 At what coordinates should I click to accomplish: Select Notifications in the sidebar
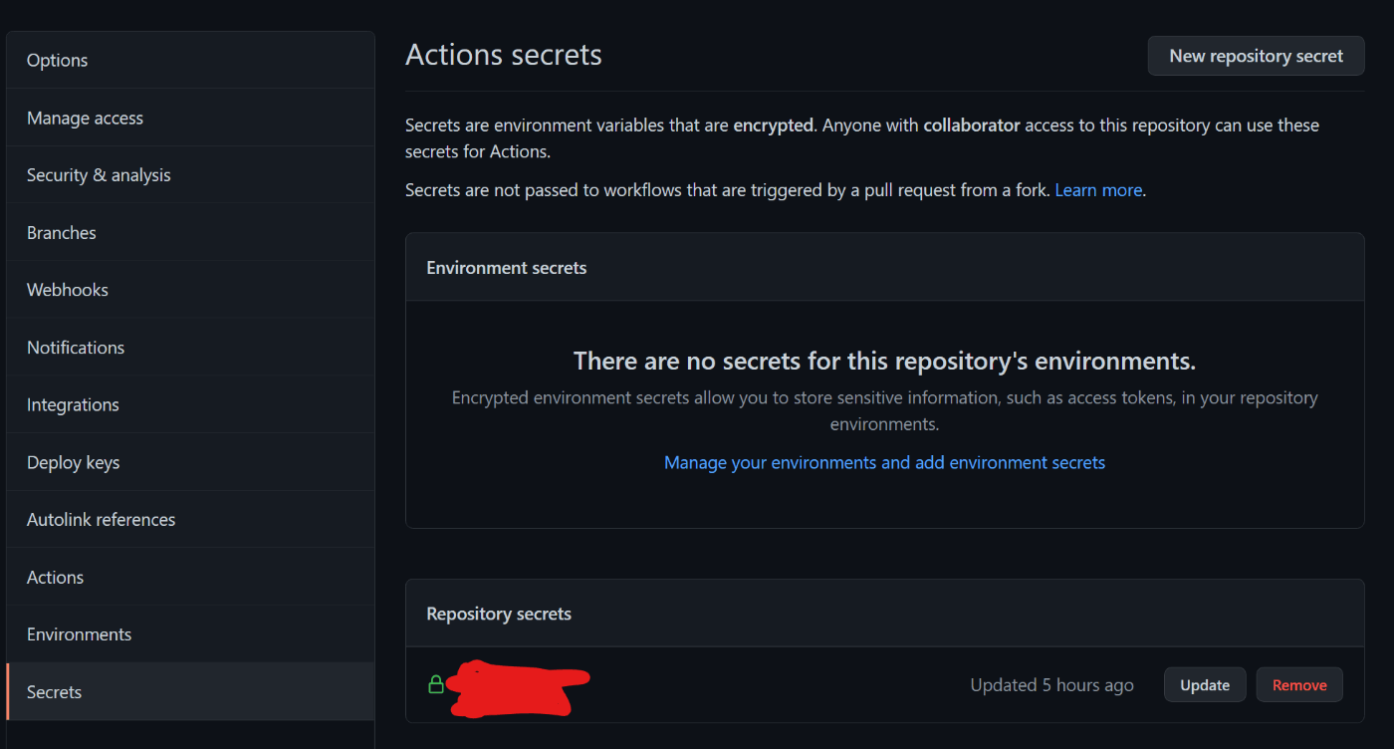coord(190,348)
